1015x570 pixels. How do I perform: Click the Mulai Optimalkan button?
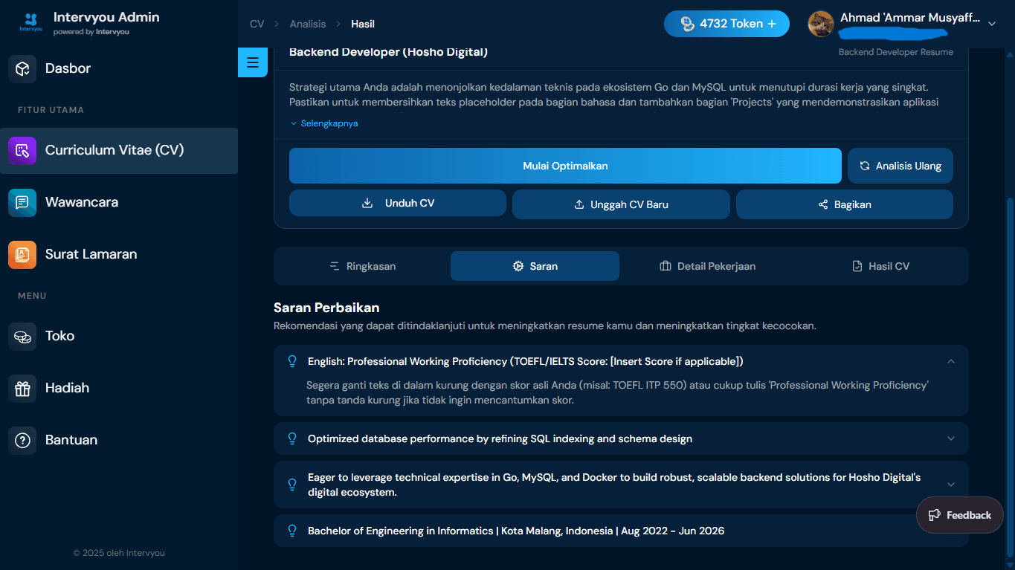(565, 166)
